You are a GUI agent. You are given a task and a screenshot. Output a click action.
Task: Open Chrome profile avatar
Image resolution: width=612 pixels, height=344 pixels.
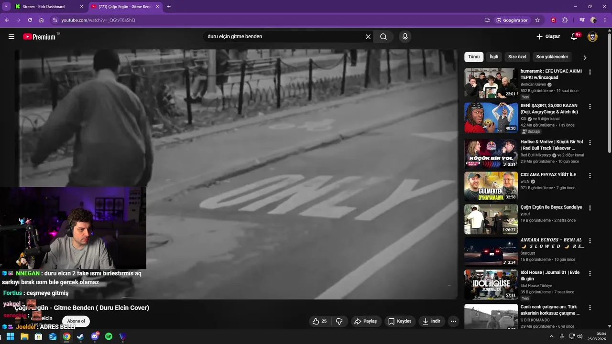pos(593,20)
